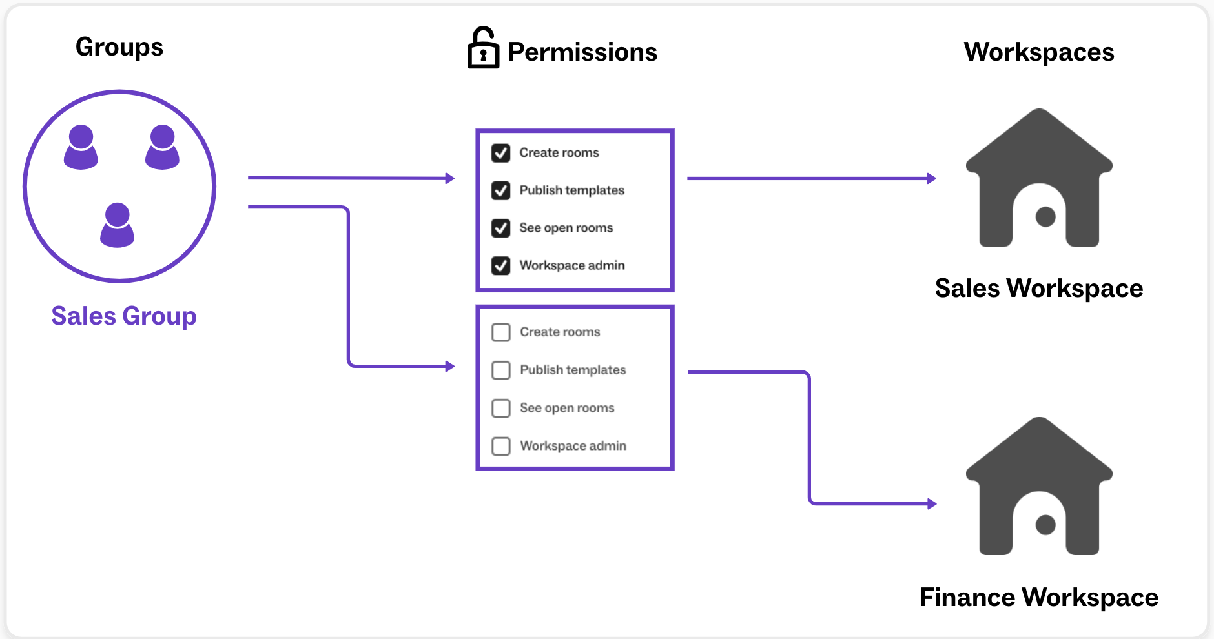Screen dimensions: 1214x639
Task: Click the top-left person icon in Sales Group
Action: tap(81, 148)
